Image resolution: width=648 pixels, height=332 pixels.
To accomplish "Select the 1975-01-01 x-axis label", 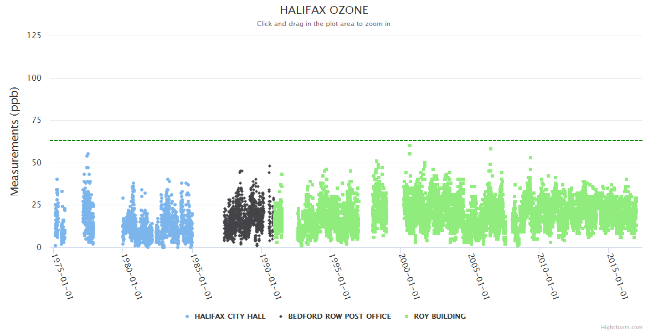I will (63, 276).
